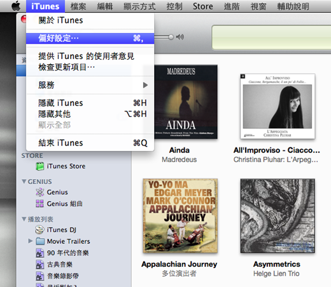Click the Genius atom icon
Image resolution: width=331 pixels, height=287 pixels.
click(40, 192)
